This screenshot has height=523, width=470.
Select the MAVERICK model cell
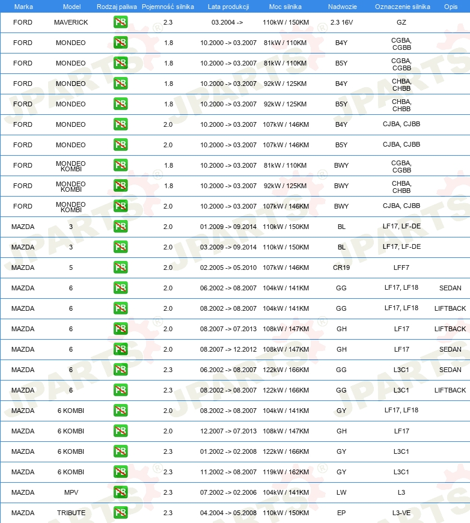71,22
